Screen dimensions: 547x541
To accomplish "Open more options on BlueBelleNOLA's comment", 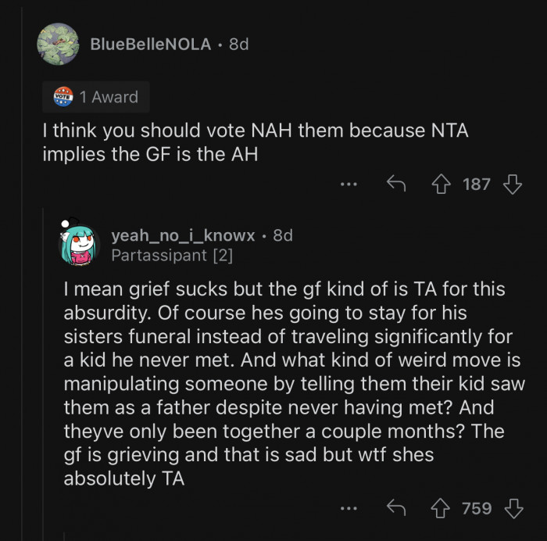I will coord(349,185).
